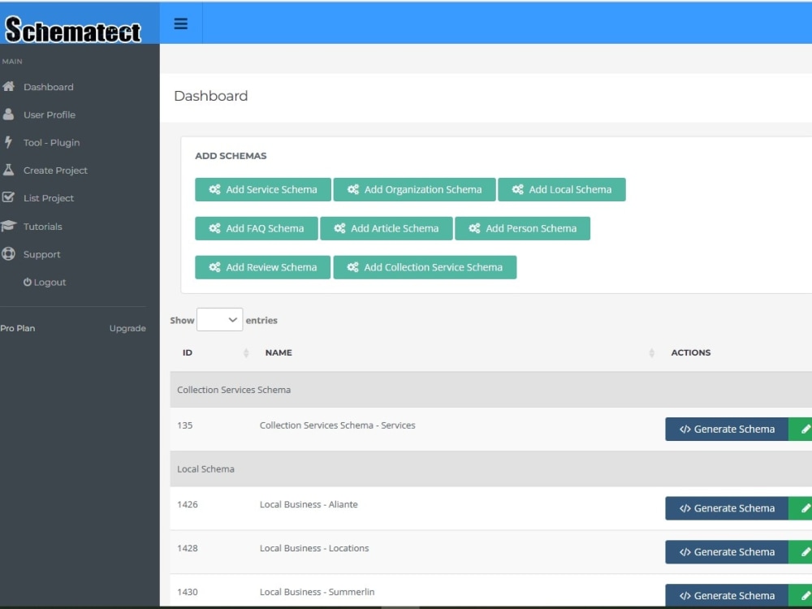This screenshot has width=812, height=609.
Task: Click the Schematect logo
Action: [x=73, y=29]
